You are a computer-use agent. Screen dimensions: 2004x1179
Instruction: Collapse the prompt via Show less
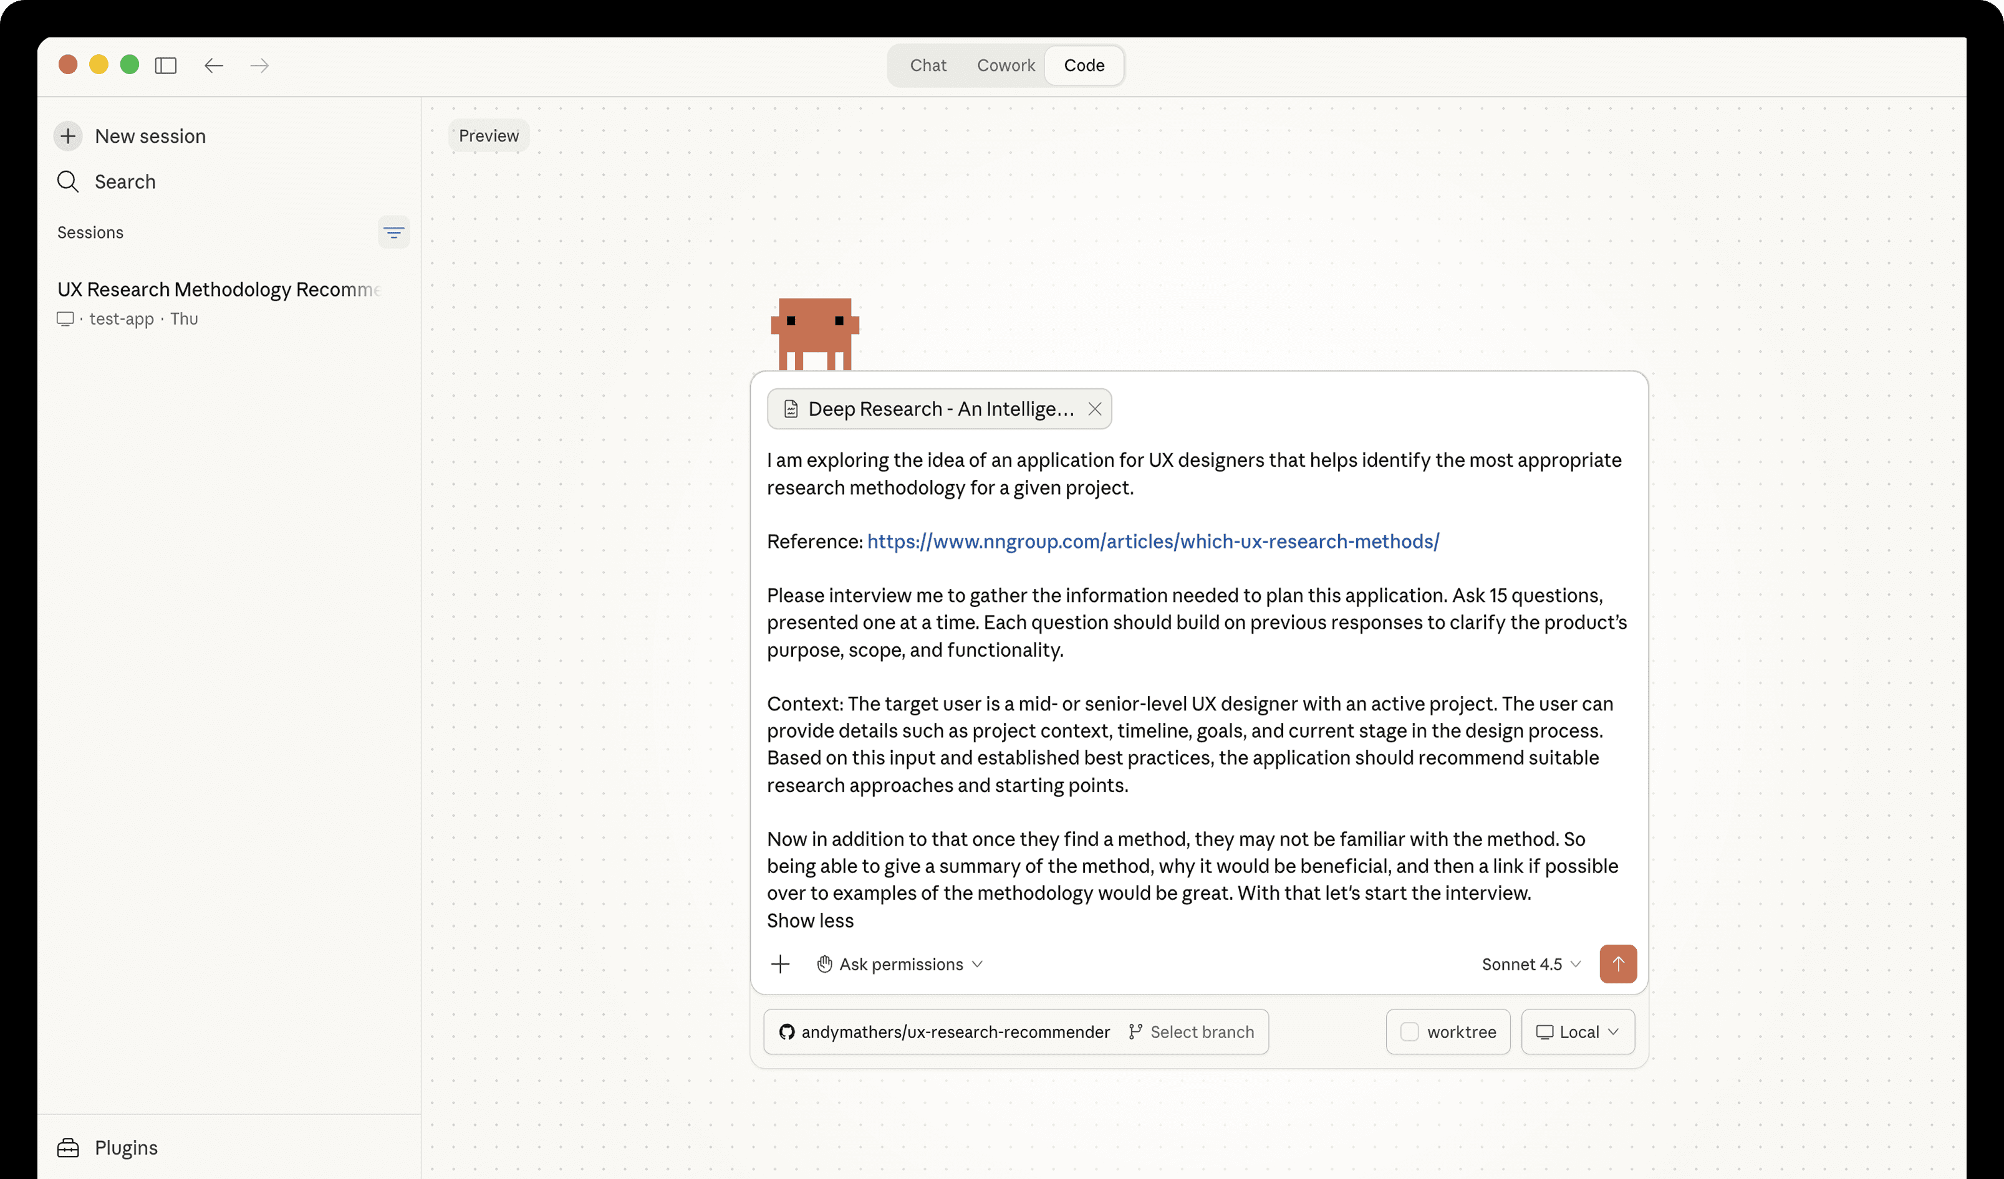point(809,920)
